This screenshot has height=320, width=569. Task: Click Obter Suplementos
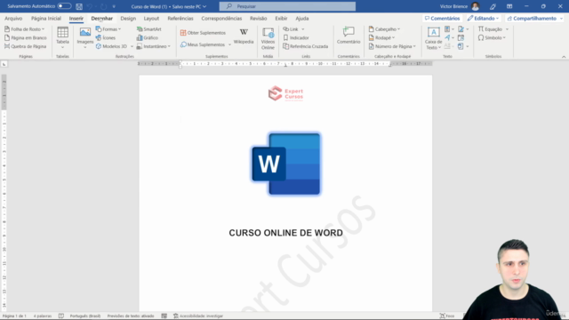pyautogui.click(x=203, y=33)
